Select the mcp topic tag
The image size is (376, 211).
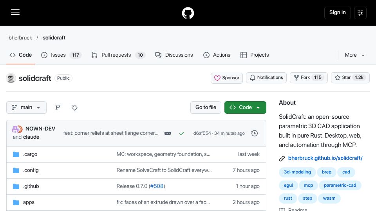coord(308,185)
